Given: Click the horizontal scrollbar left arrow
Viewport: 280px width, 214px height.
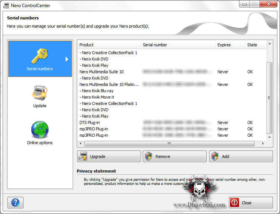Looking at the screenshot, I should (81, 143).
